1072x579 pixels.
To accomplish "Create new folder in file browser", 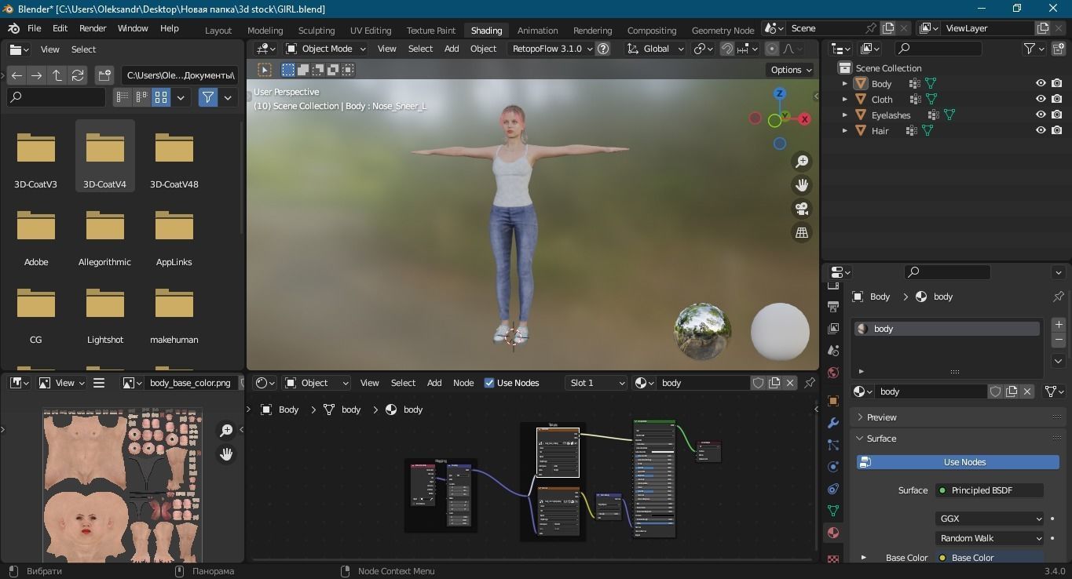I will tap(104, 75).
